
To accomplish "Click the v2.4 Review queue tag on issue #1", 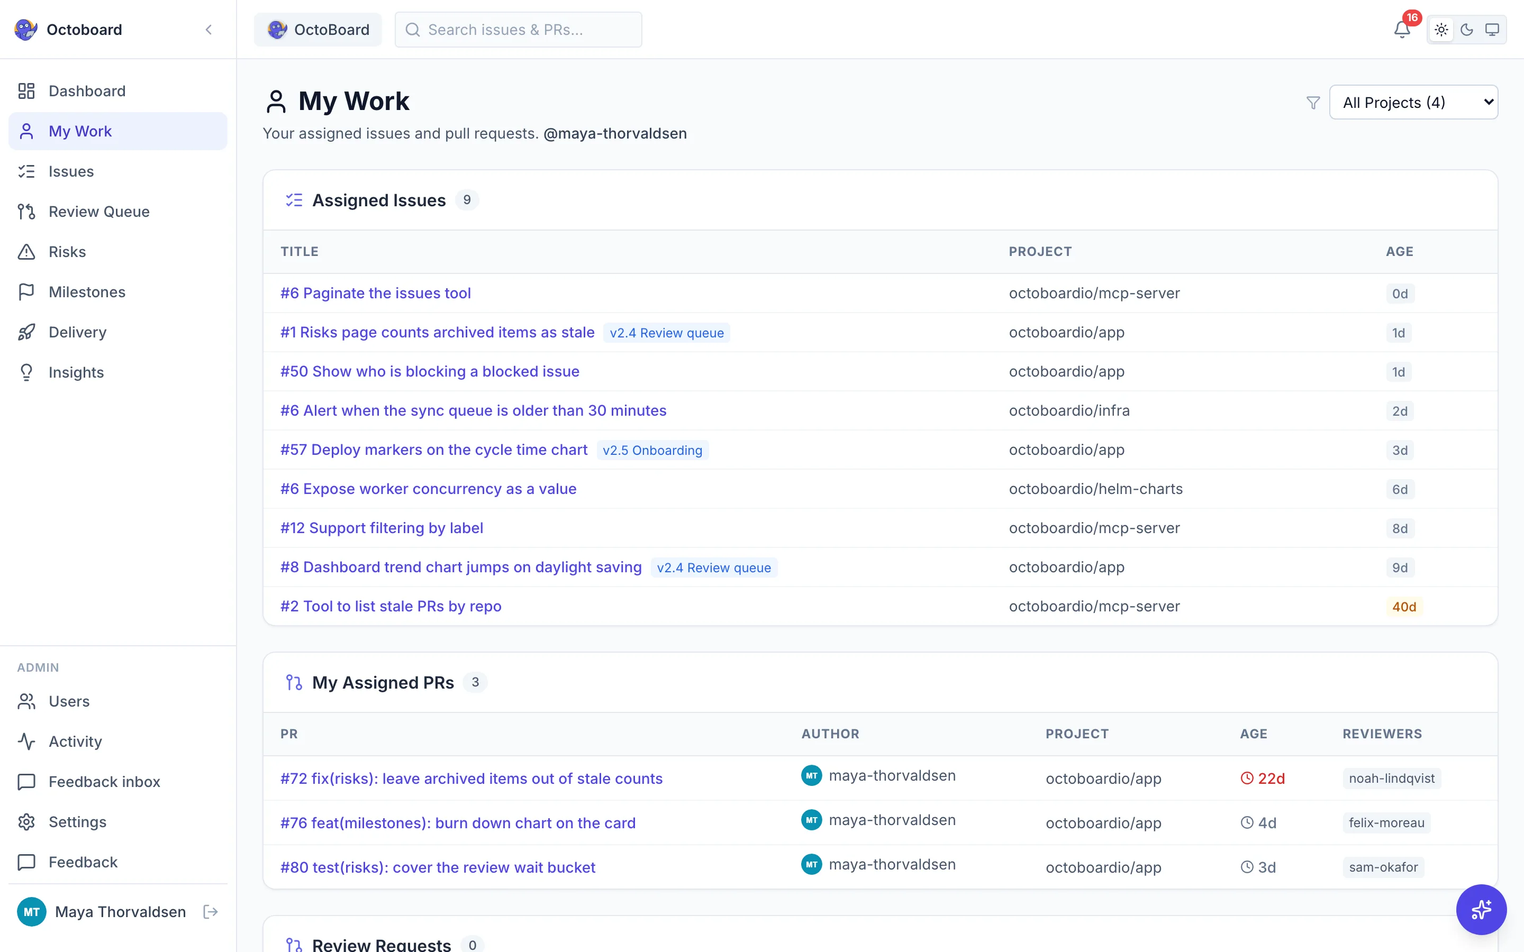I will tap(667, 333).
